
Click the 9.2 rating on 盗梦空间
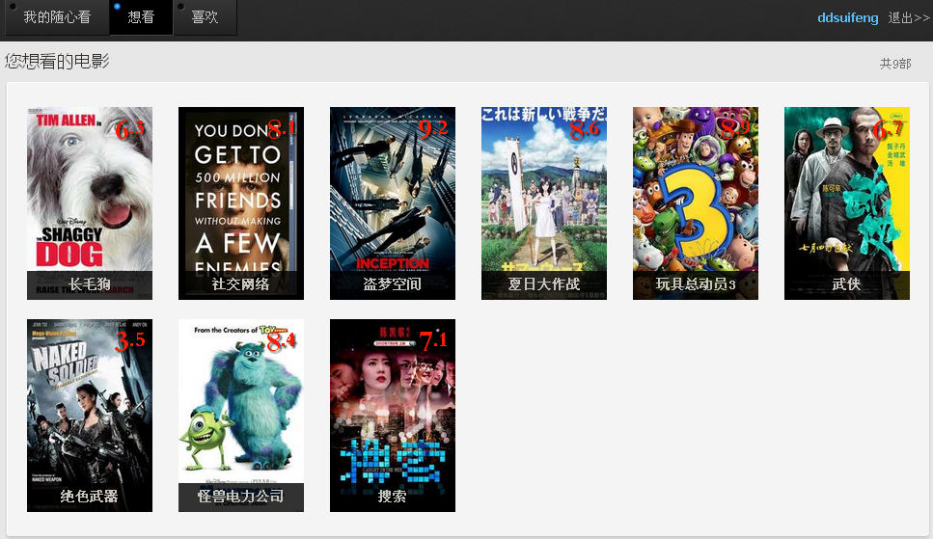[432, 129]
